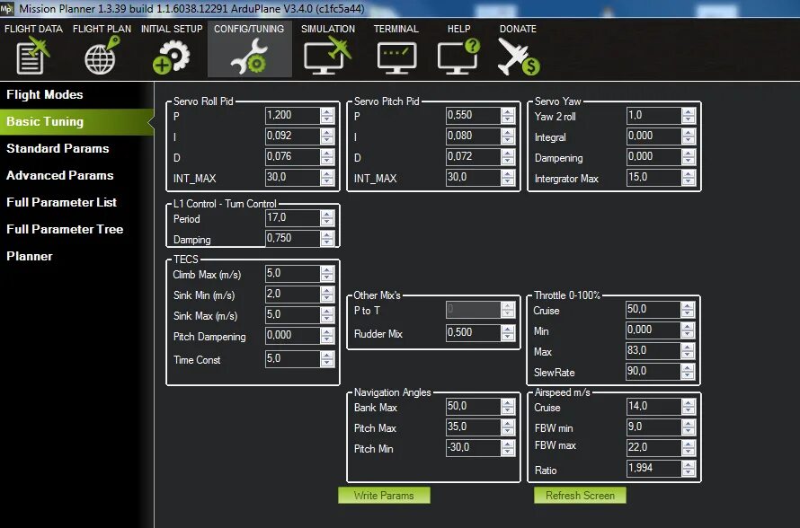The image size is (800, 528).
Task: Open Initial Setup gear icon
Action: [172, 57]
